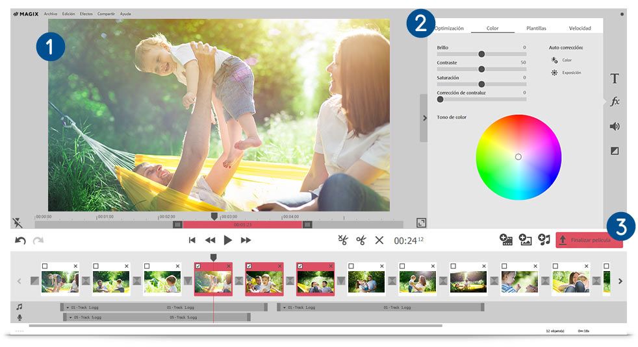Viewport: 638px width, 347px height.
Task: Click the Finalizar película button
Action: (x=589, y=240)
